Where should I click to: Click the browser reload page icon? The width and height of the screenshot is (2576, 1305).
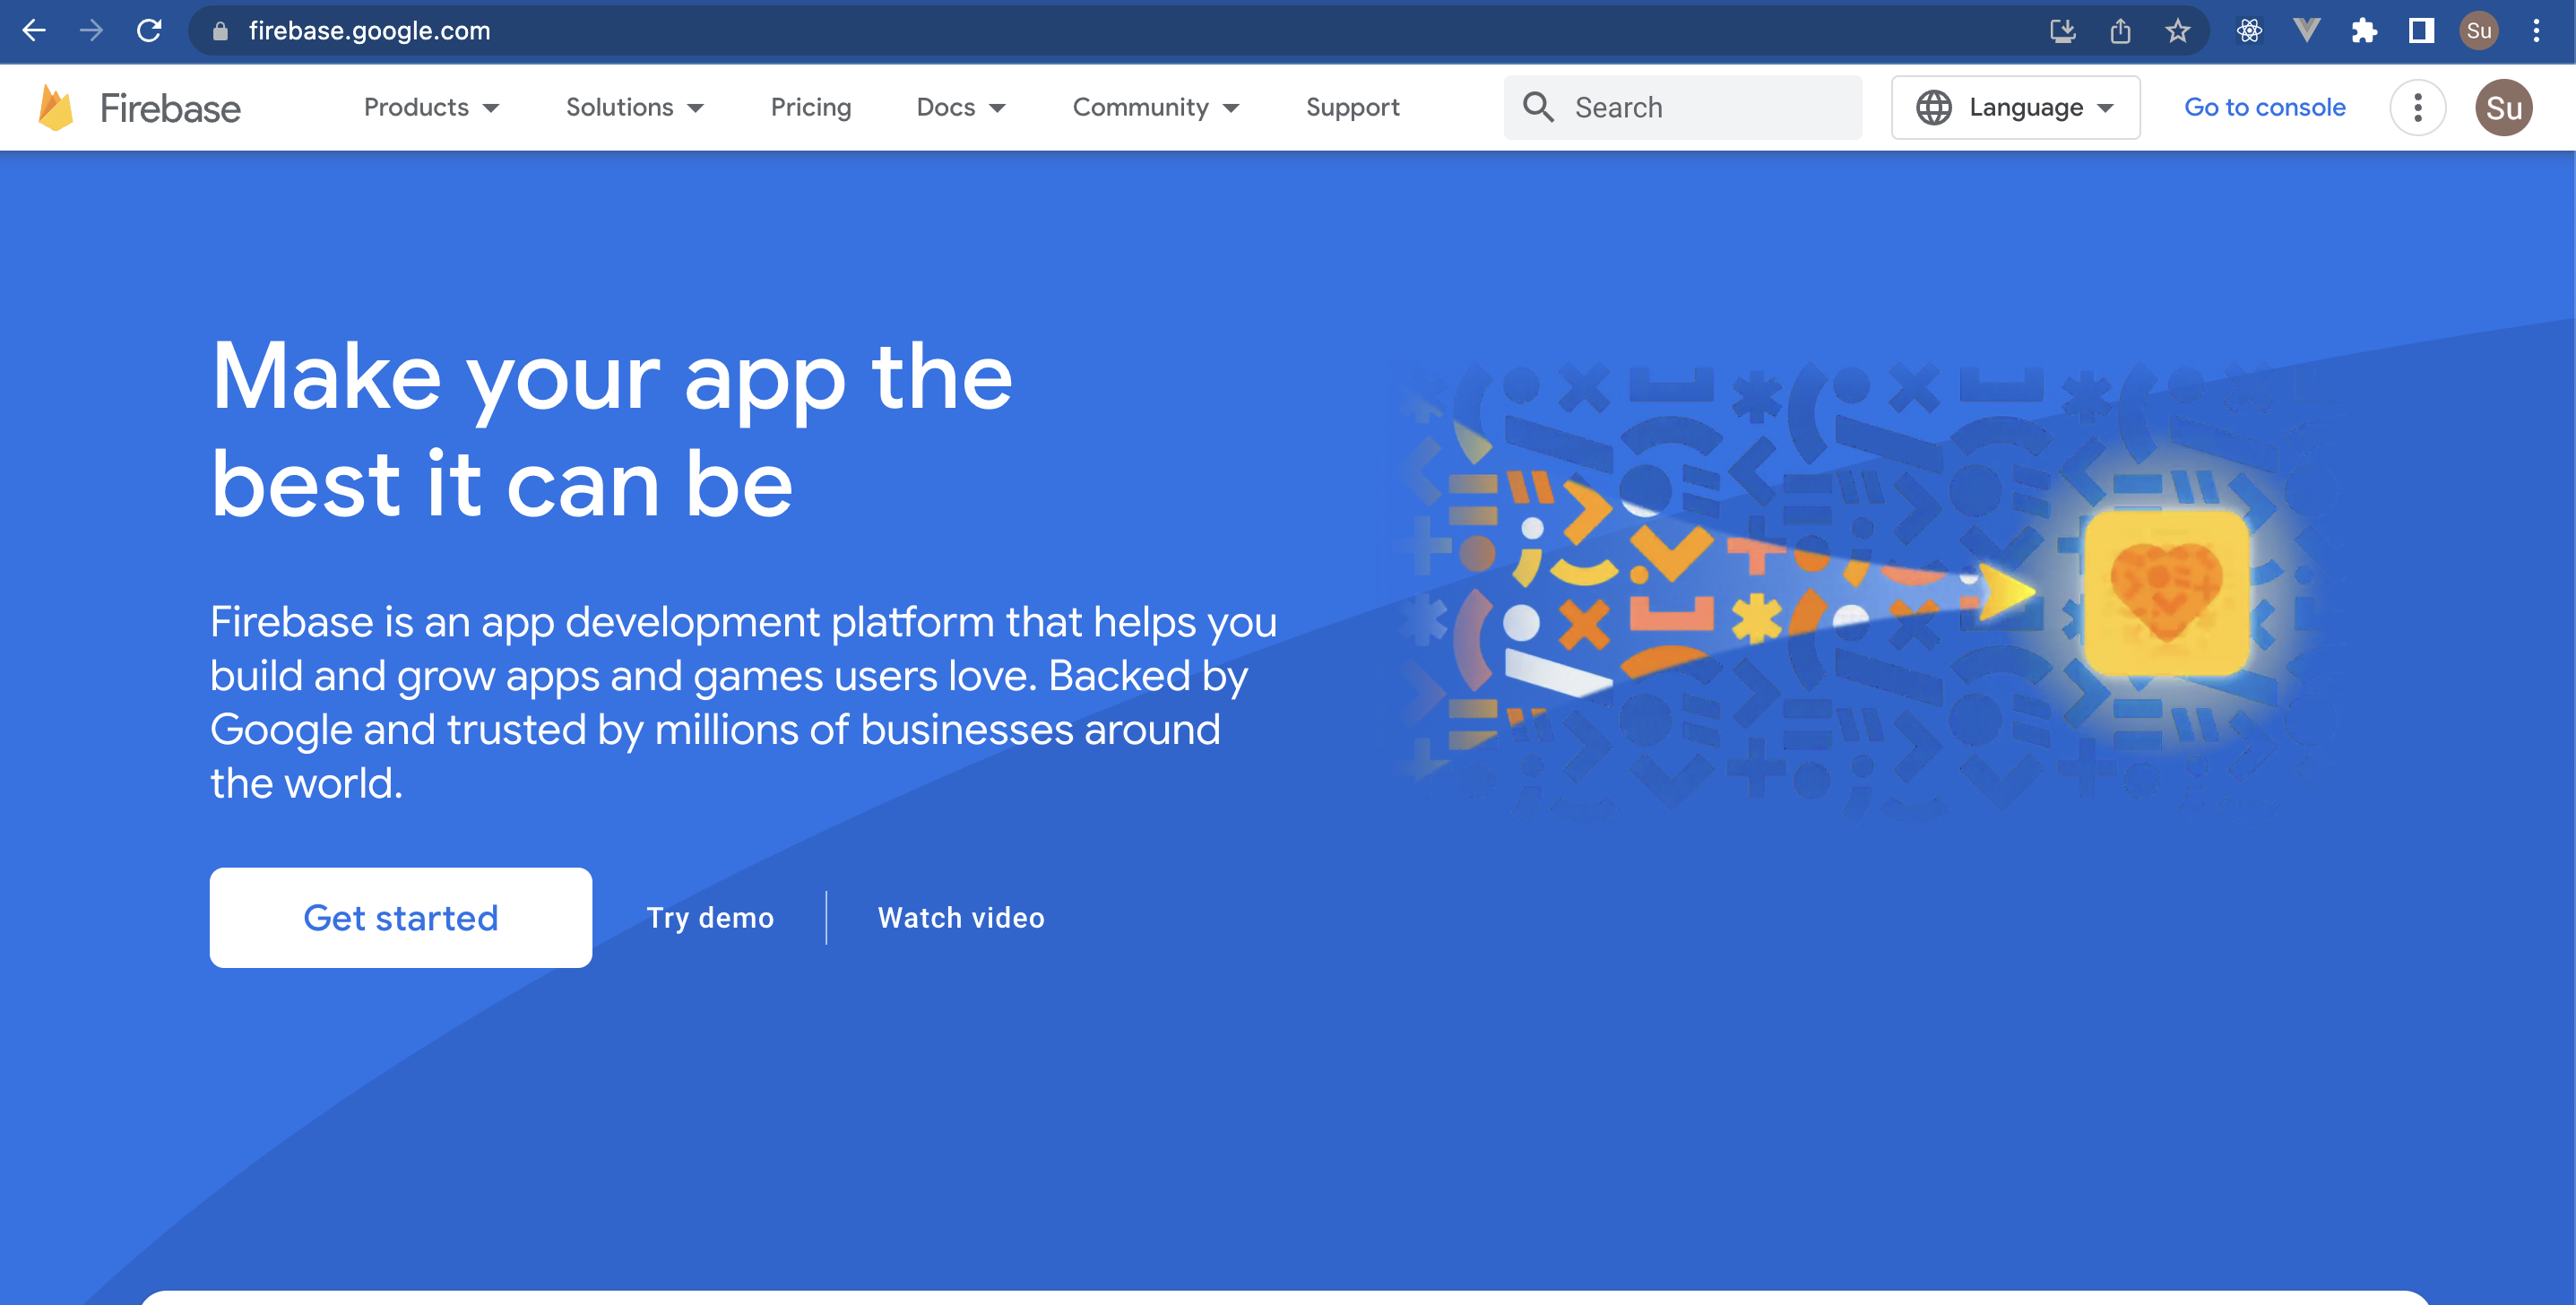pyautogui.click(x=149, y=31)
